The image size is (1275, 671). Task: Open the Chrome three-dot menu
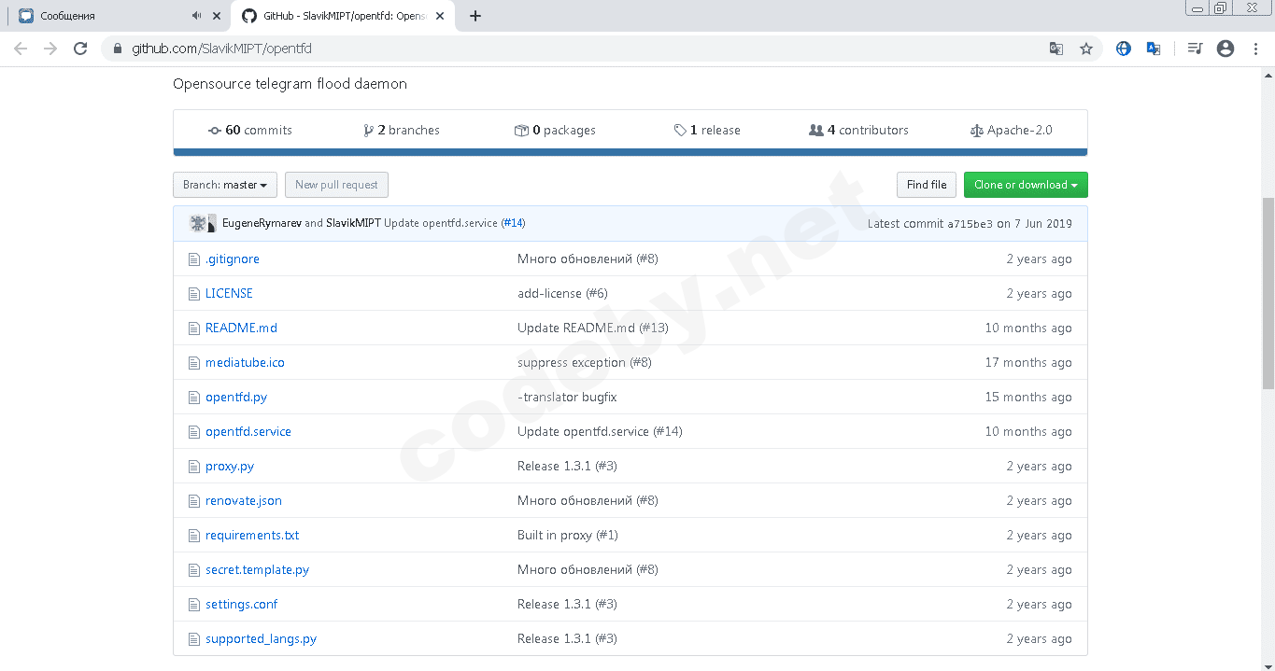coord(1255,49)
